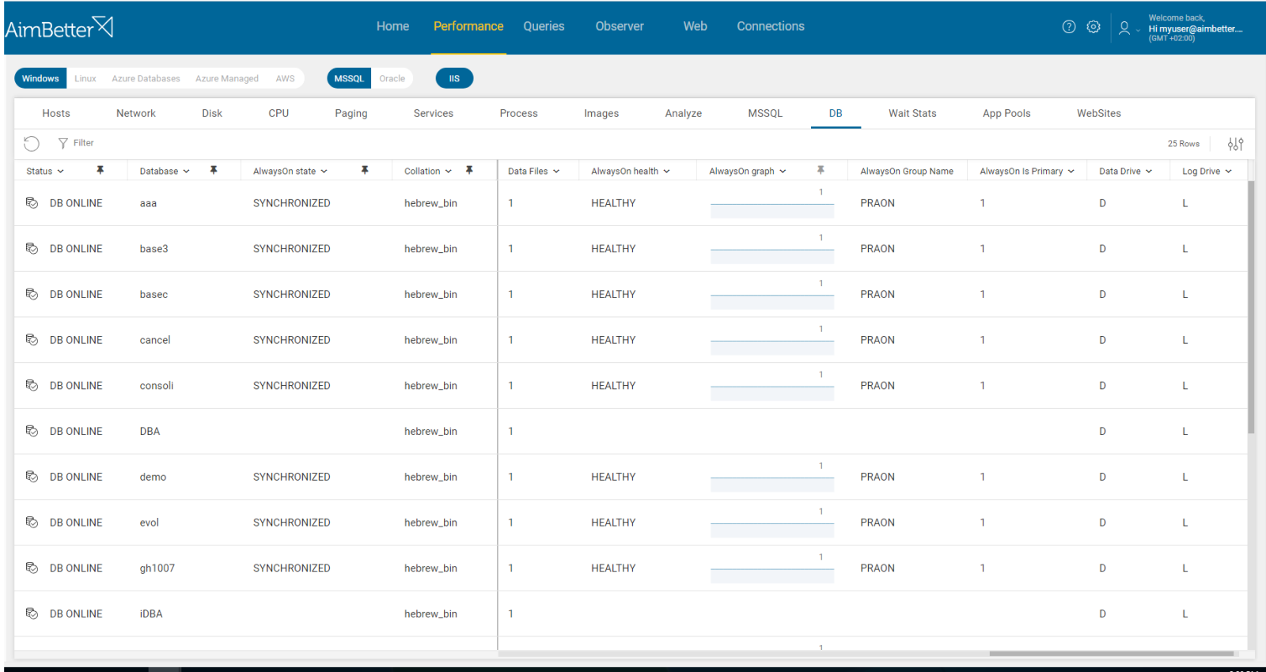Screen dimensions: 1266x672
Task: Expand the user account menu chevron
Action: [1138, 30]
